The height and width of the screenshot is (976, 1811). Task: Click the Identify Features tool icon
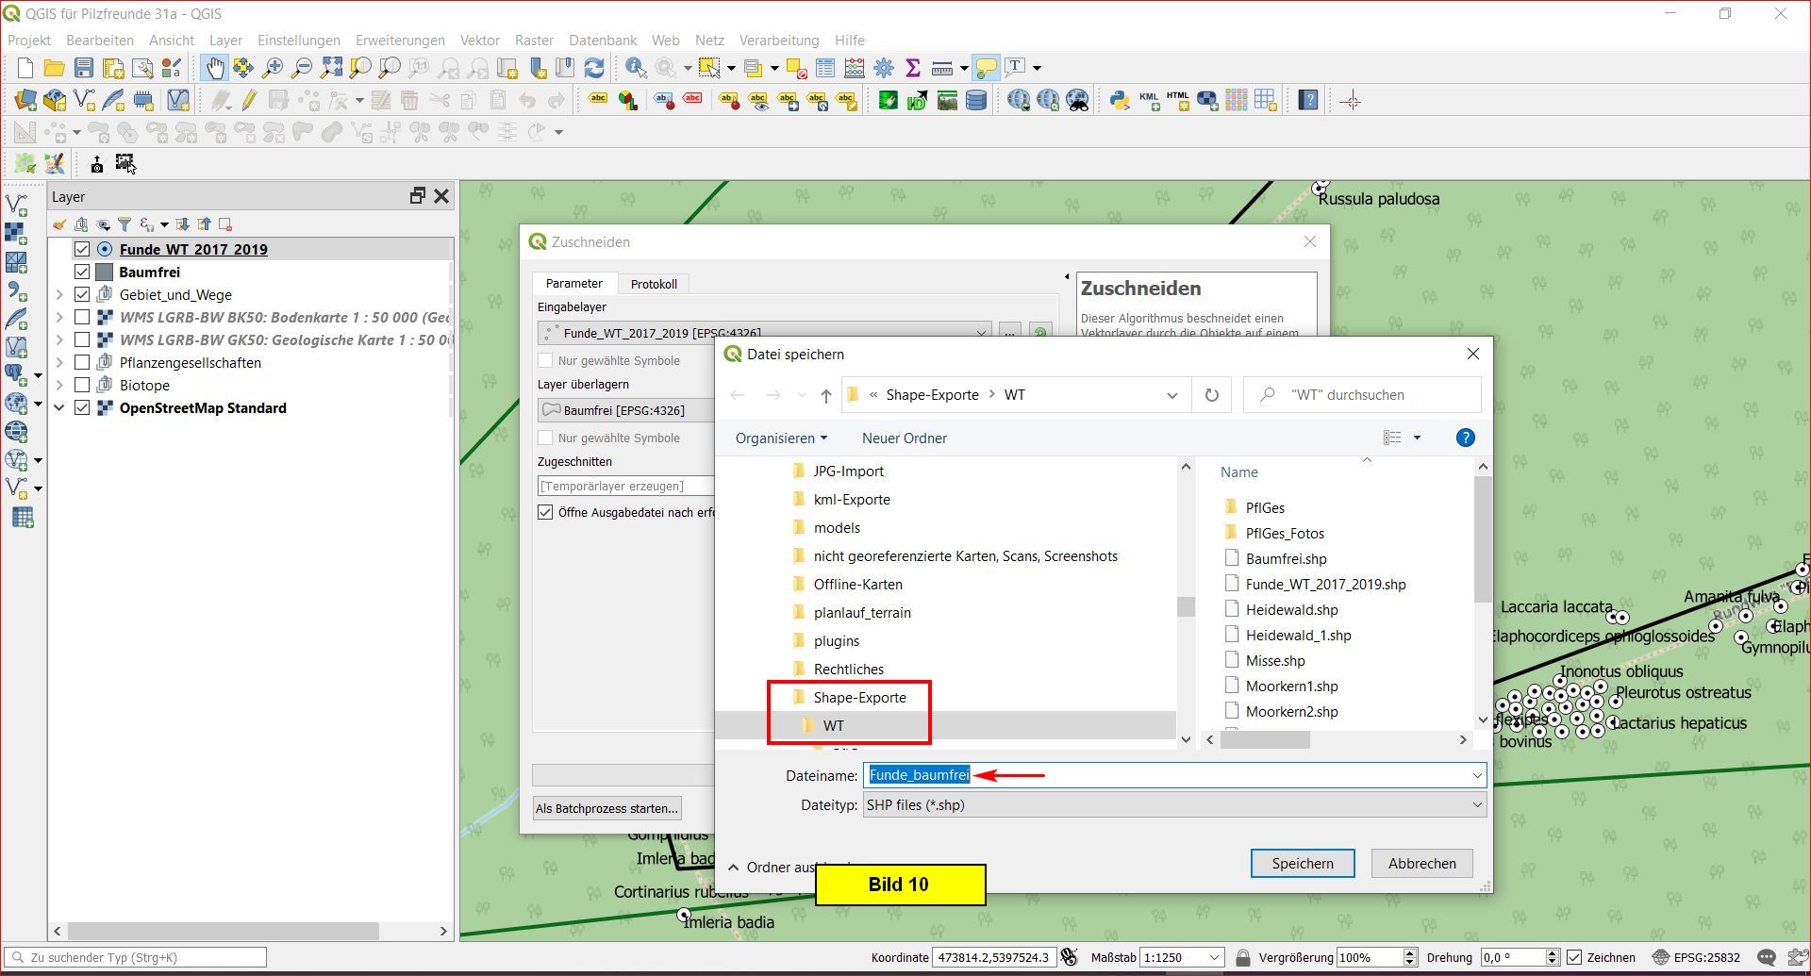(x=636, y=68)
